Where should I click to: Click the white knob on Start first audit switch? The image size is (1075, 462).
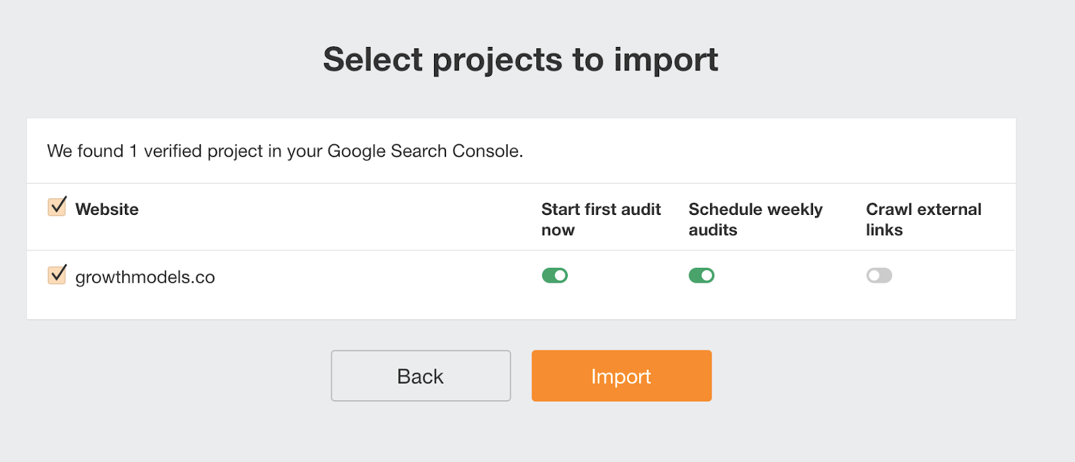(560, 275)
